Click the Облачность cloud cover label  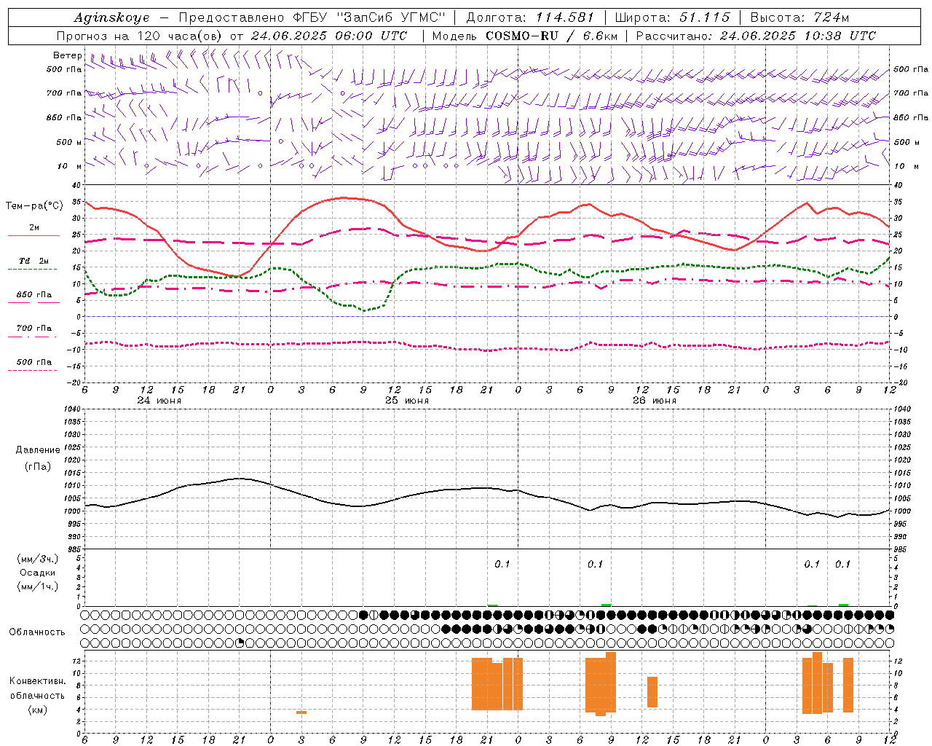click(x=37, y=632)
